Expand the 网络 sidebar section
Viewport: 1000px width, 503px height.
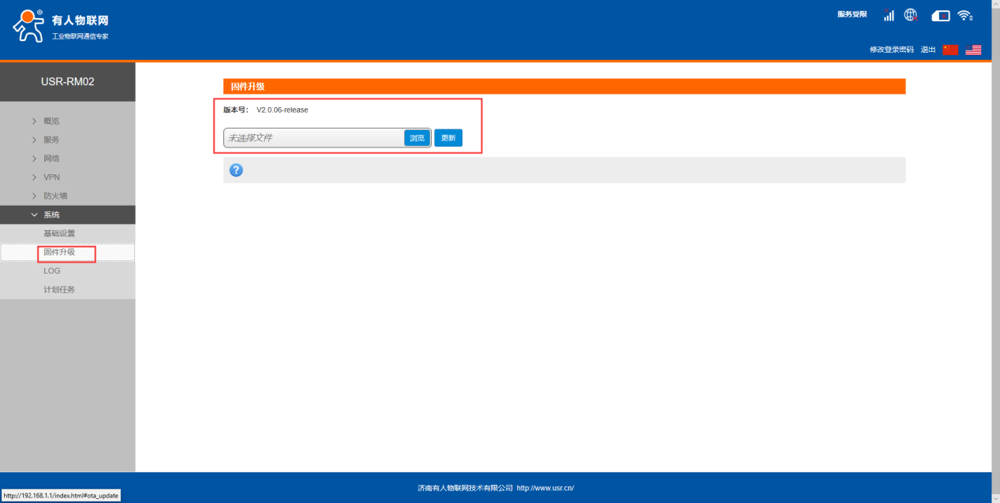point(51,158)
